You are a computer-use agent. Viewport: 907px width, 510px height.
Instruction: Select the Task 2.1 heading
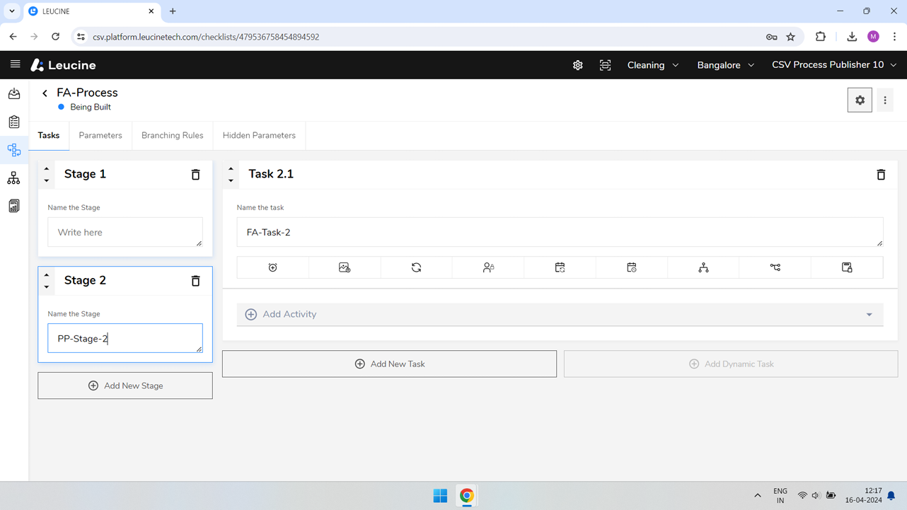(271, 174)
